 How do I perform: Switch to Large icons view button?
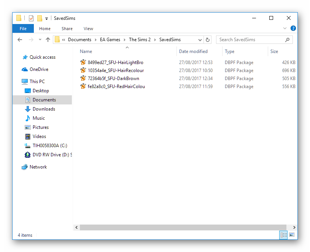[292, 235]
